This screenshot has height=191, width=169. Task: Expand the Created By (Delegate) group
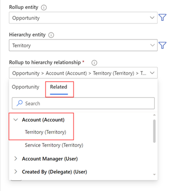point(16,172)
